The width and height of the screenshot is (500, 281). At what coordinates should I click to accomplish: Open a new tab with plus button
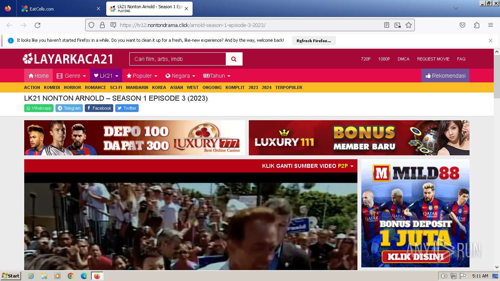[x=201, y=9]
